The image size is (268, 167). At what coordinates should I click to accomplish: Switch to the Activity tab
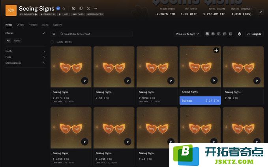click(x=57, y=25)
